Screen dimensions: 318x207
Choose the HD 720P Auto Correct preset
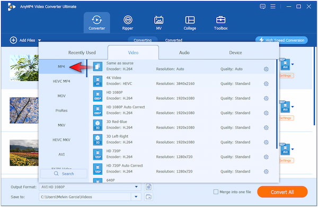[x=182, y=169]
